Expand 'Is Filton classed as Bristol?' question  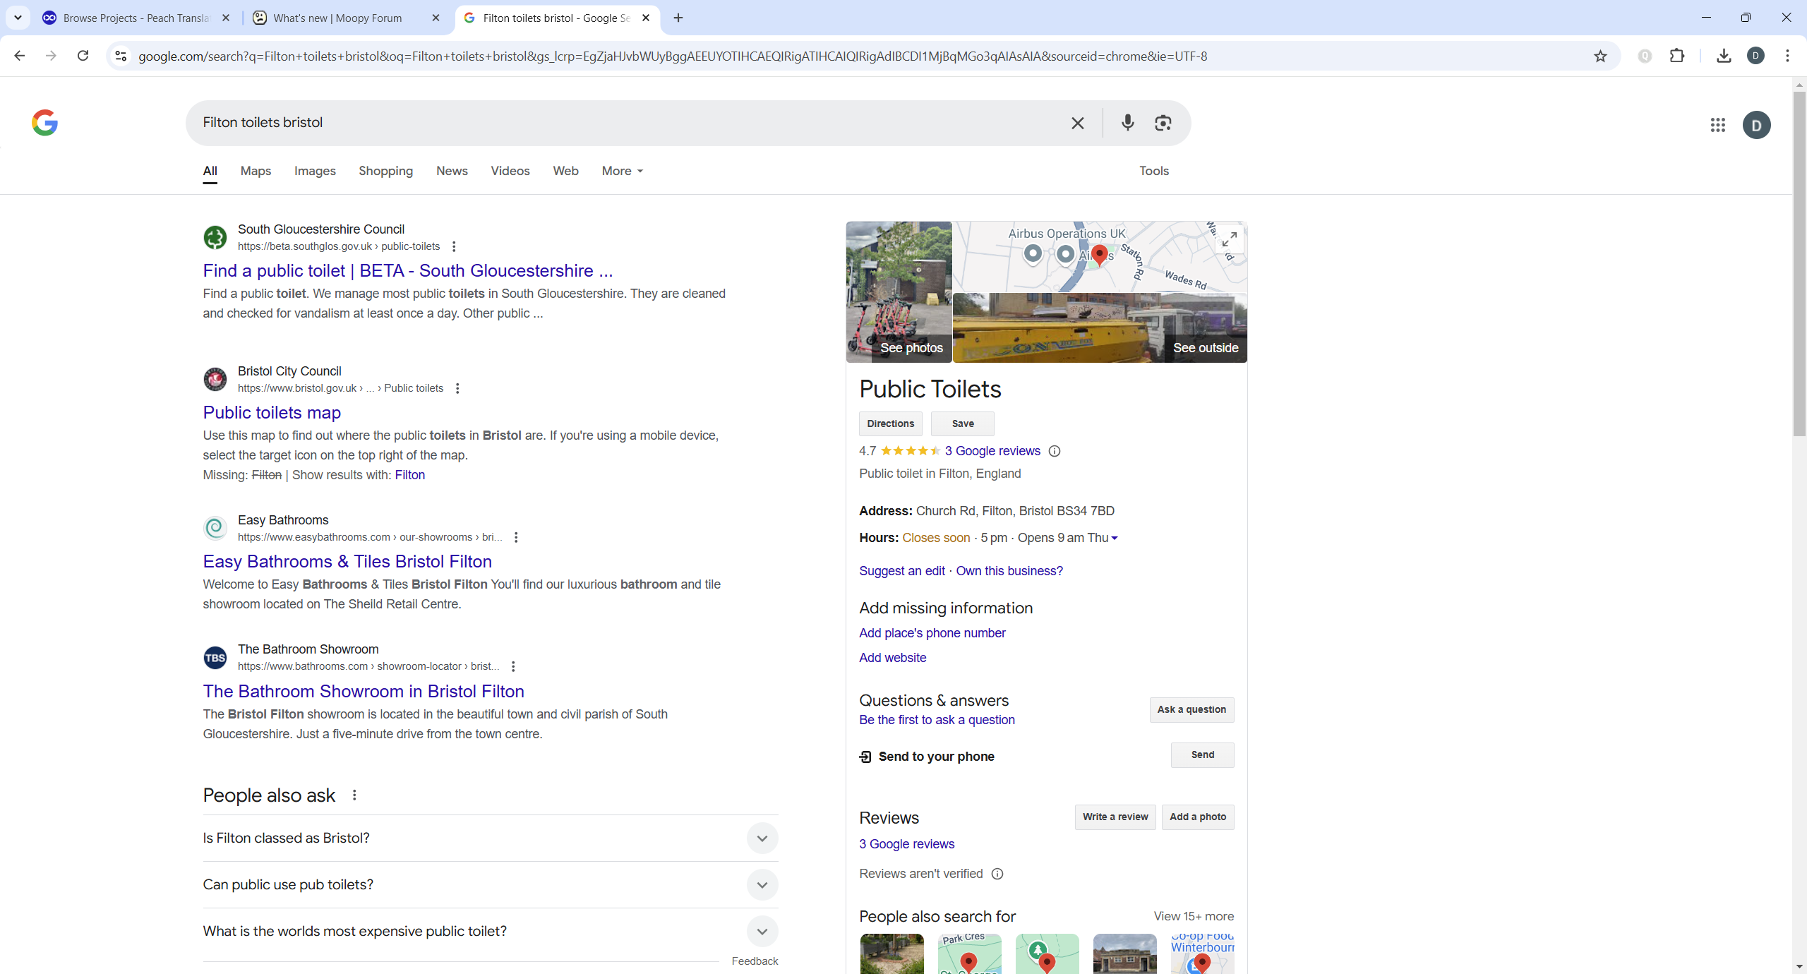[x=491, y=838]
